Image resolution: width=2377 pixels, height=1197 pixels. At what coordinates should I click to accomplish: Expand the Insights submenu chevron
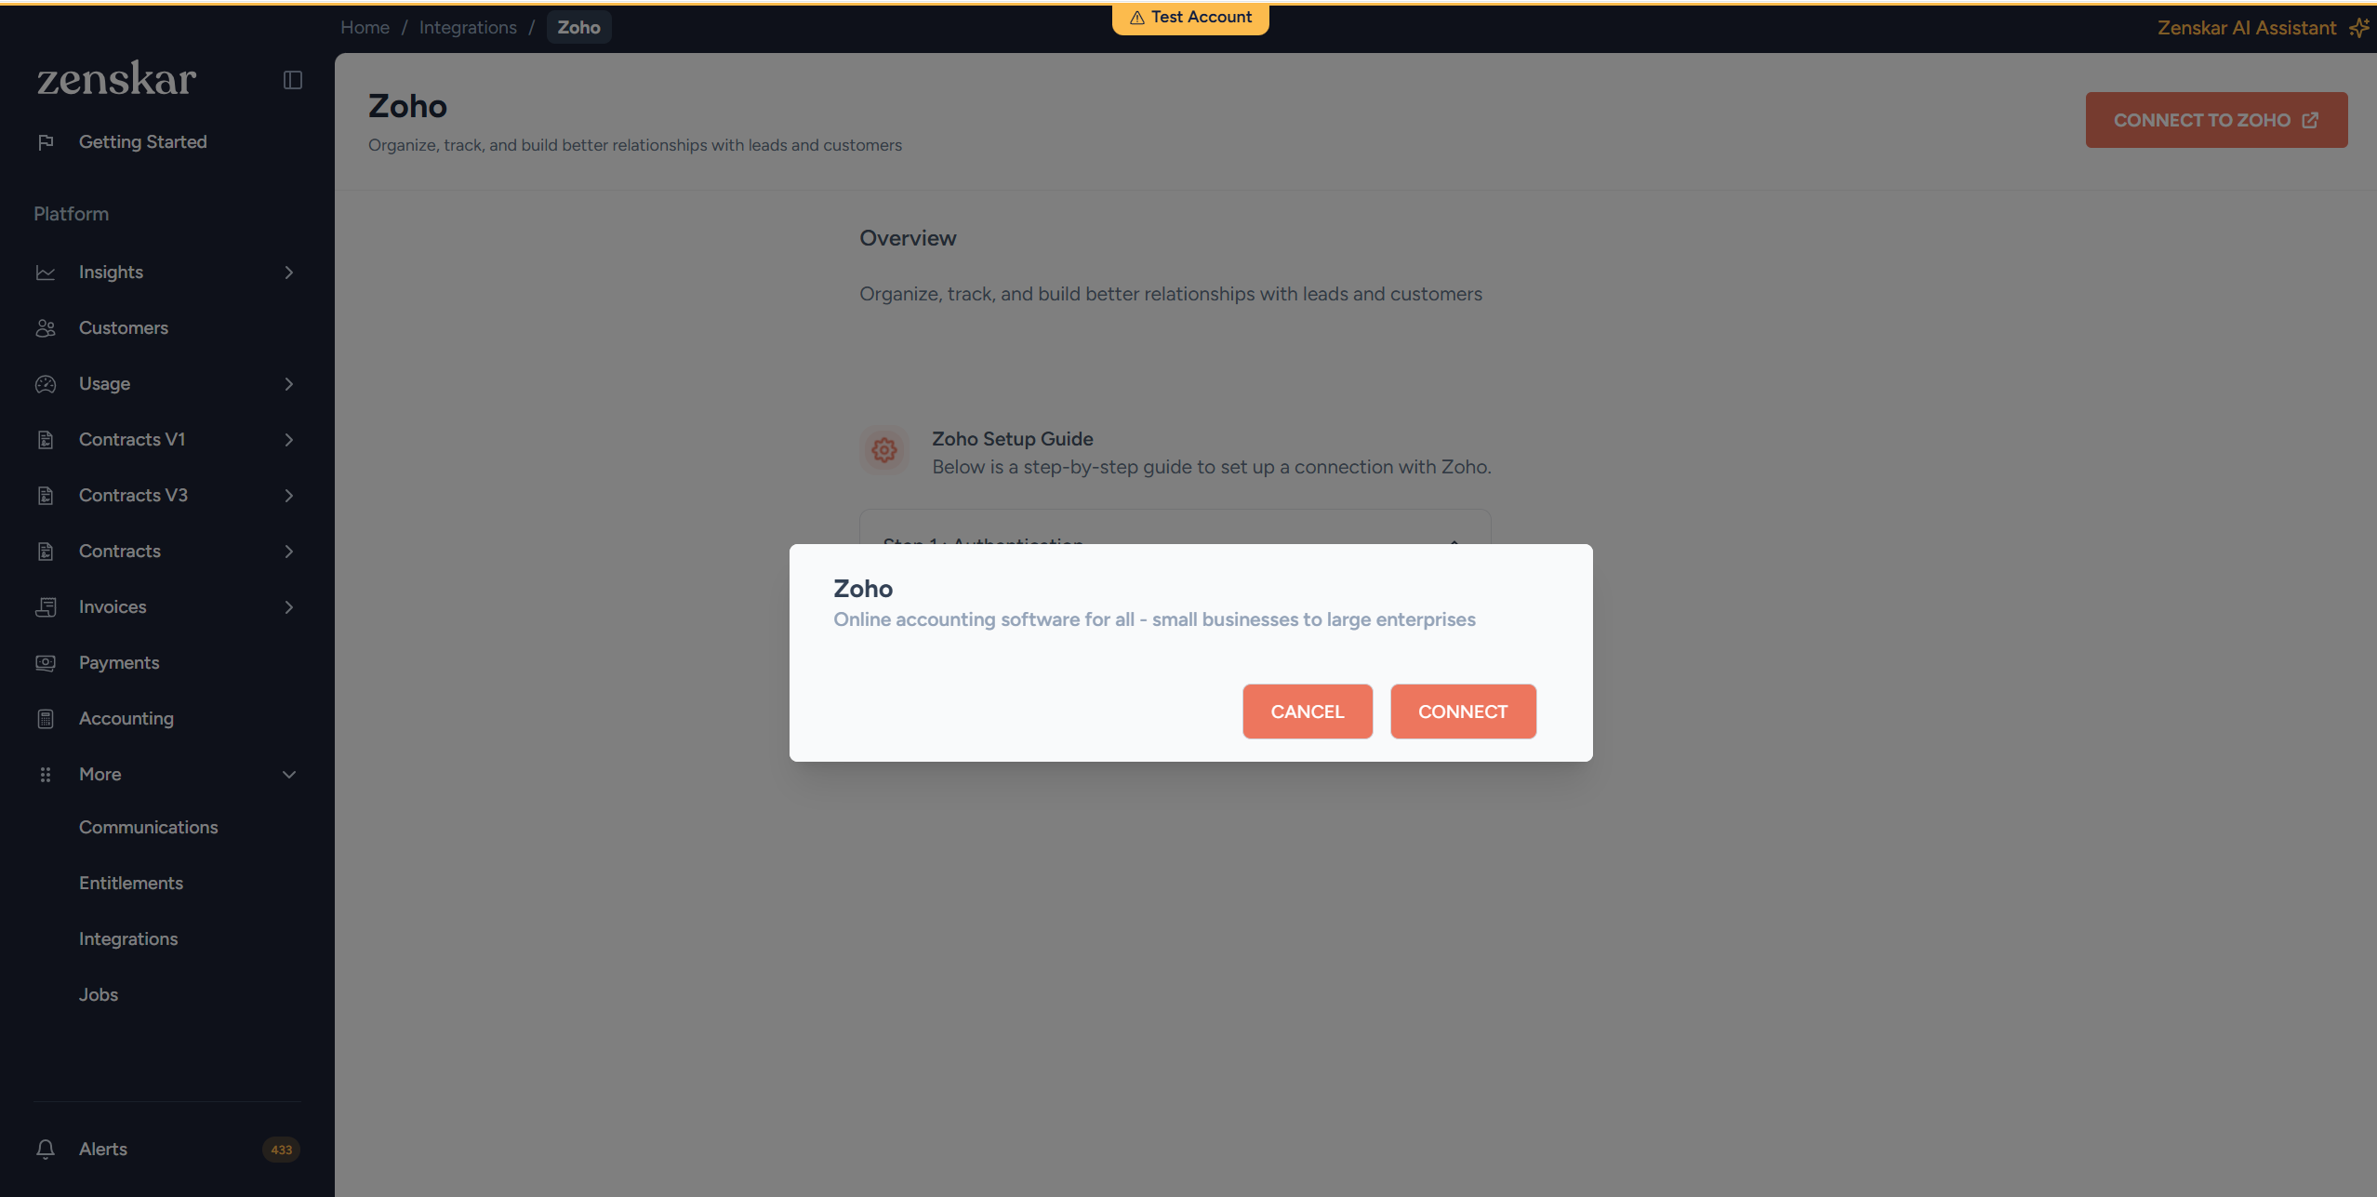(x=289, y=273)
